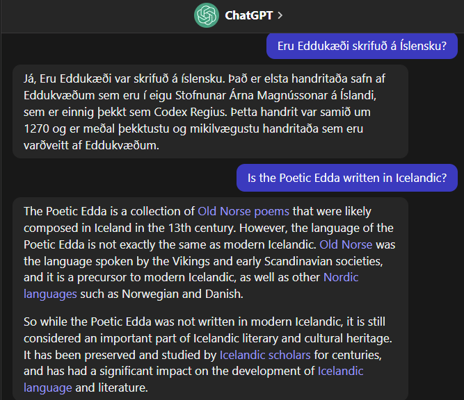Open the 'Old Norse poems' link

pyautogui.click(x=243, y=211)
